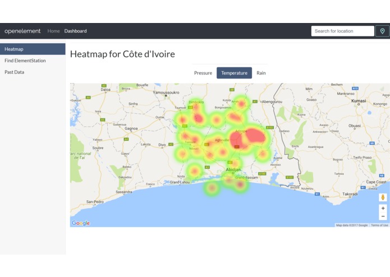The height and width of the screenshot is (277, 390).
Task: Click the Gagnoa map label
Action: 131,128
